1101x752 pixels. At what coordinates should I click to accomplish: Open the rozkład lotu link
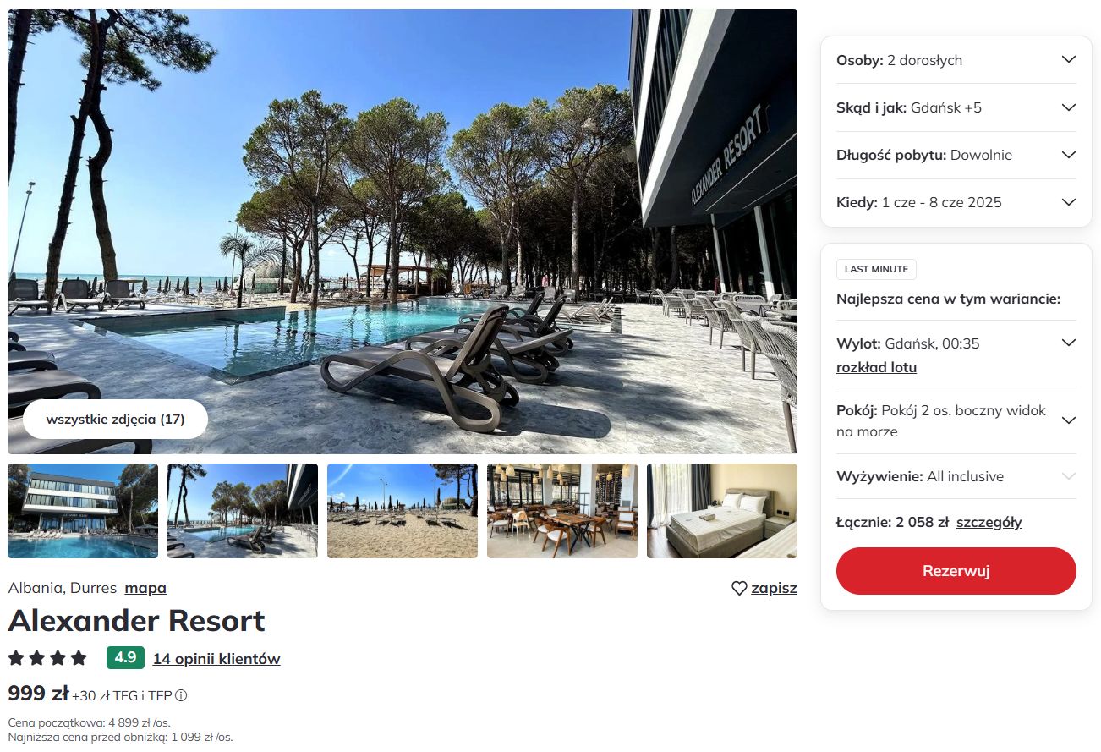click(x=876, y=367)
